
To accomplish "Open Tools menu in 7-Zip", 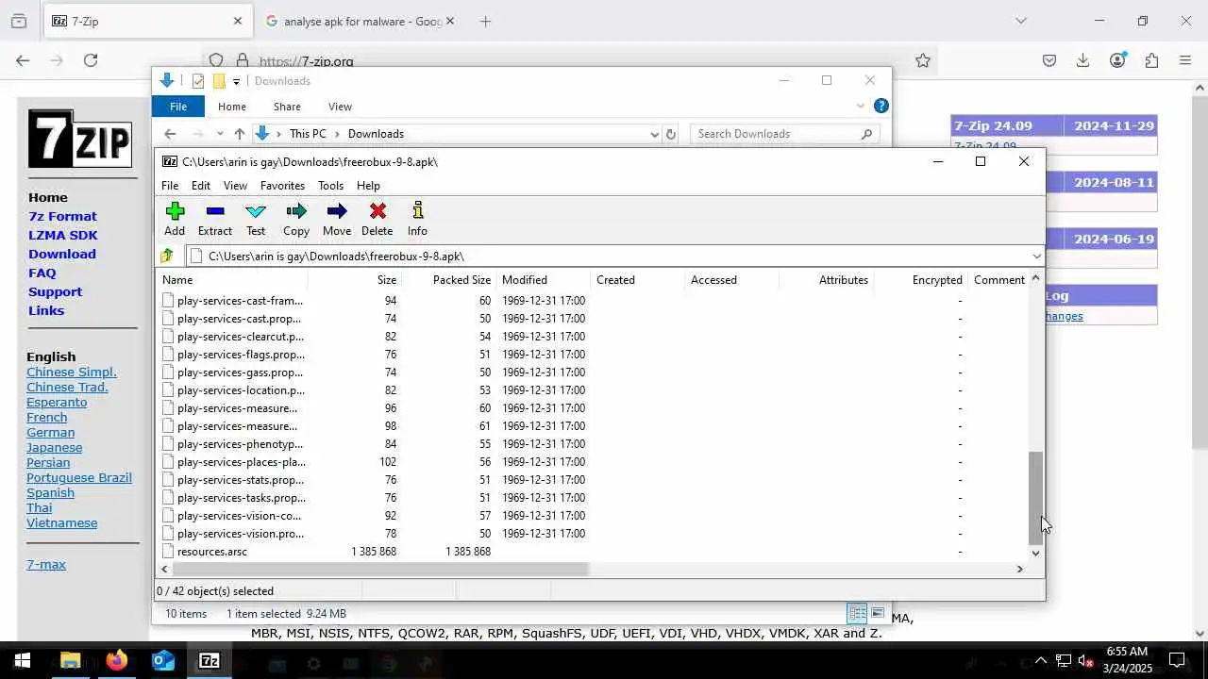I will 330,186.
